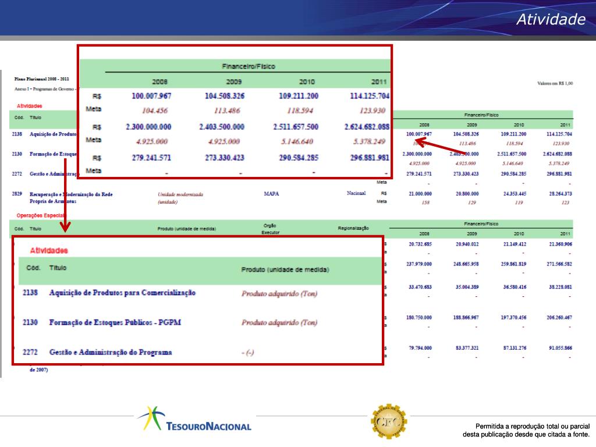
Task: Click Meta value 5.146.640 in the enlarged box
Action: coord(297,141)
